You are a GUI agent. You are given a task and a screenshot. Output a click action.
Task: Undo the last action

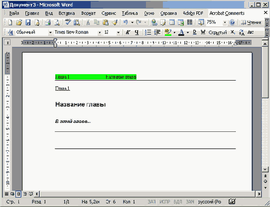[x=126, y=22]
